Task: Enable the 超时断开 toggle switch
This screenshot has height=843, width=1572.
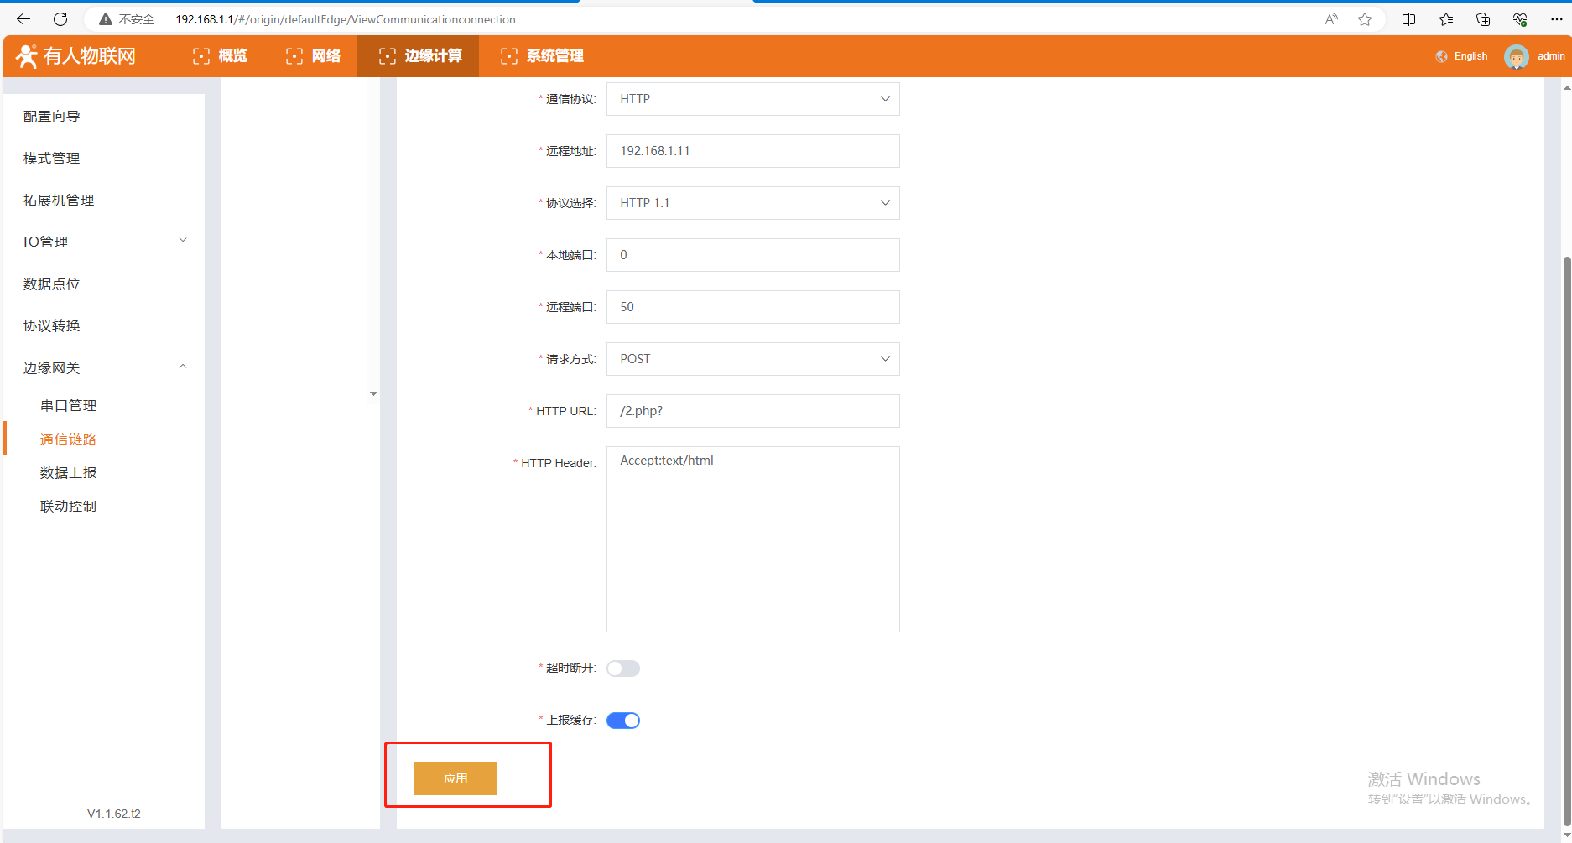Action: (622, 669)
